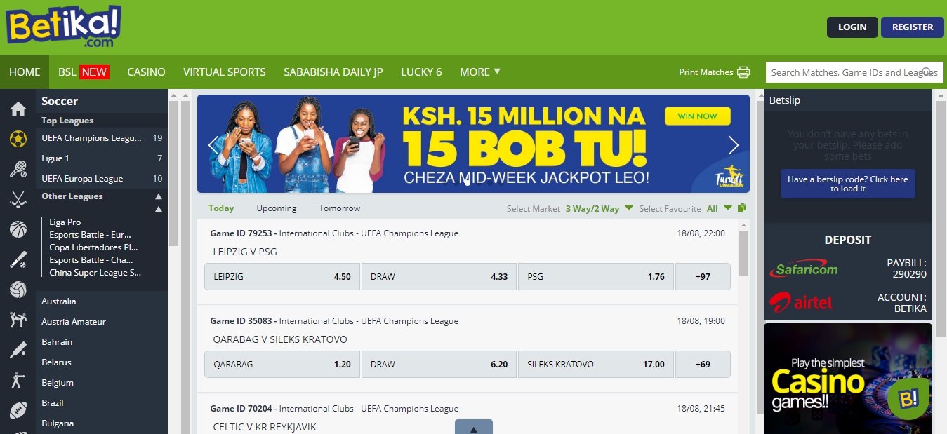Choose the basketball sport icon

coord(18,229)
